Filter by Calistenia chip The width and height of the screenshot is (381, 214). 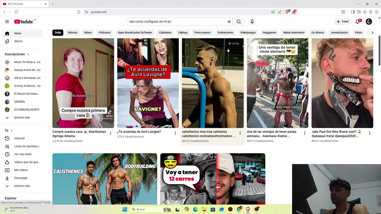pos(165,32)
